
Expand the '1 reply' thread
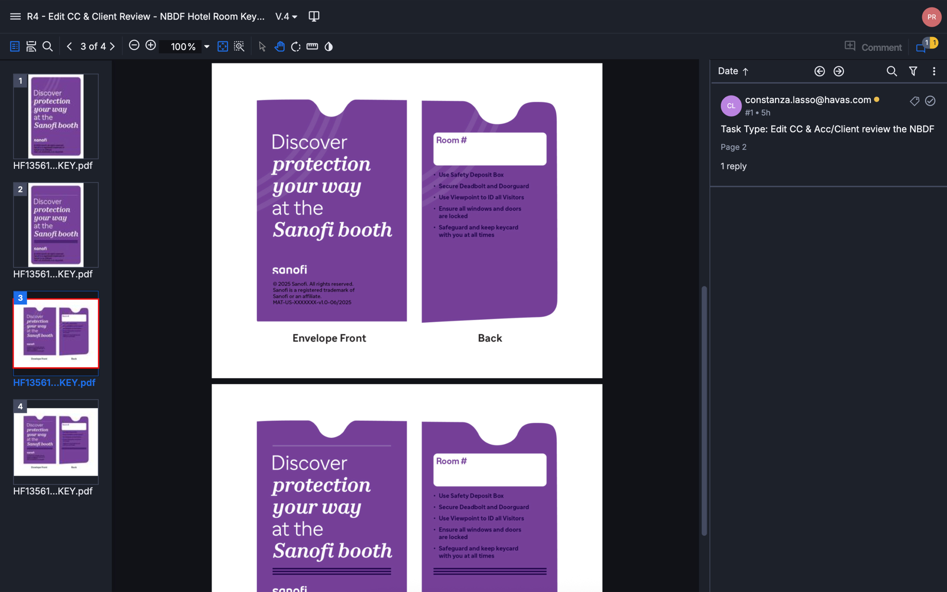pos(733,166)
